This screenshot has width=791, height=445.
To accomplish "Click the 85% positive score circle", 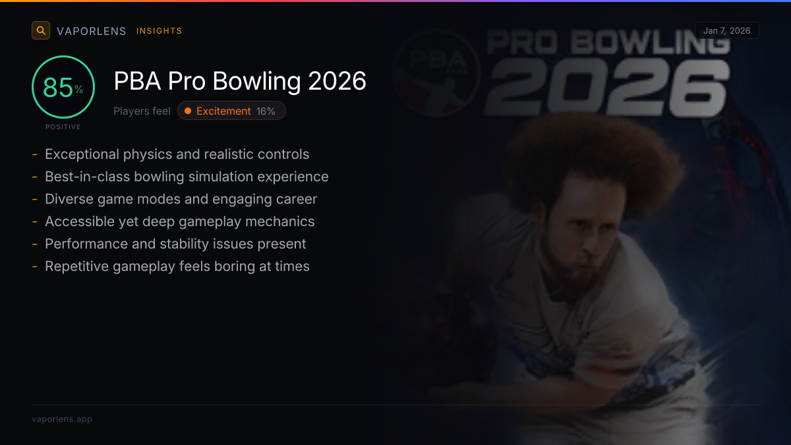I will [x=63, y=87].
